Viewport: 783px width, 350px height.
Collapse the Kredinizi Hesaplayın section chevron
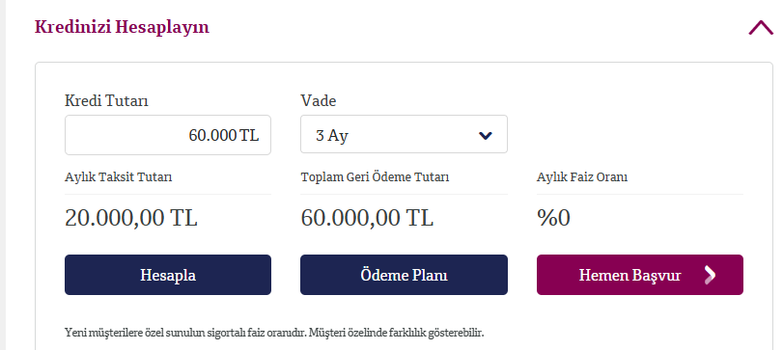point(761,27)
